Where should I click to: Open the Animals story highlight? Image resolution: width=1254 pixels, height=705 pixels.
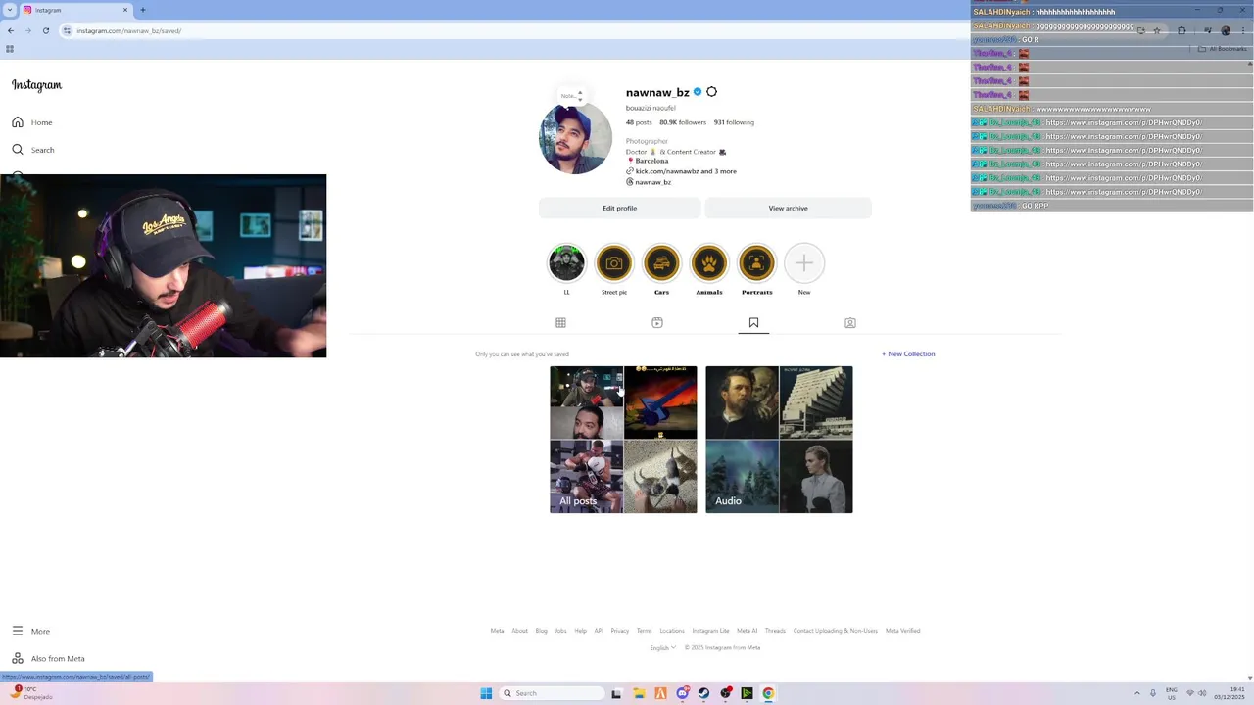709,262
